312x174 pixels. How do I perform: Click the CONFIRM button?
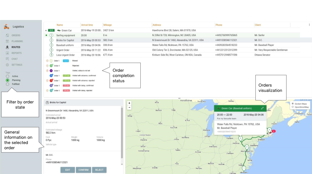pos(83,170)
